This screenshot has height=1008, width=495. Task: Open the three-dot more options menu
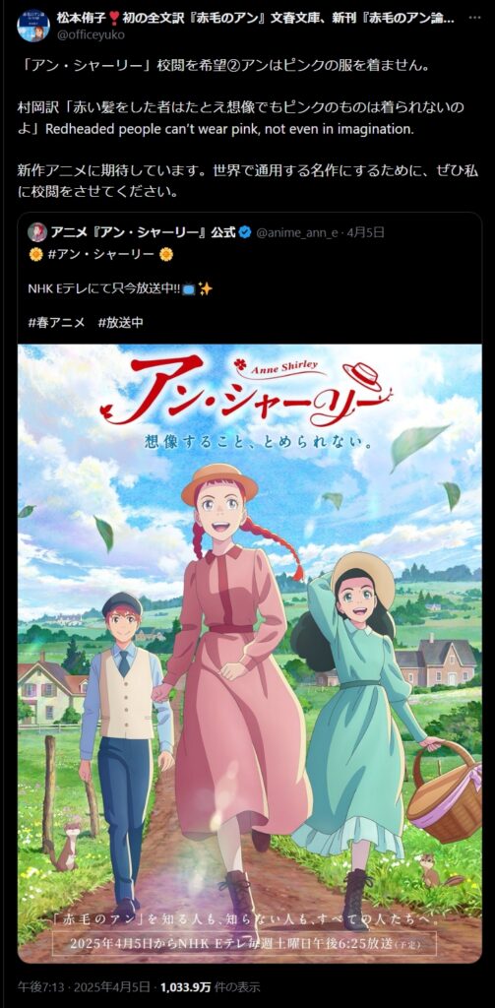pos(475,18)
